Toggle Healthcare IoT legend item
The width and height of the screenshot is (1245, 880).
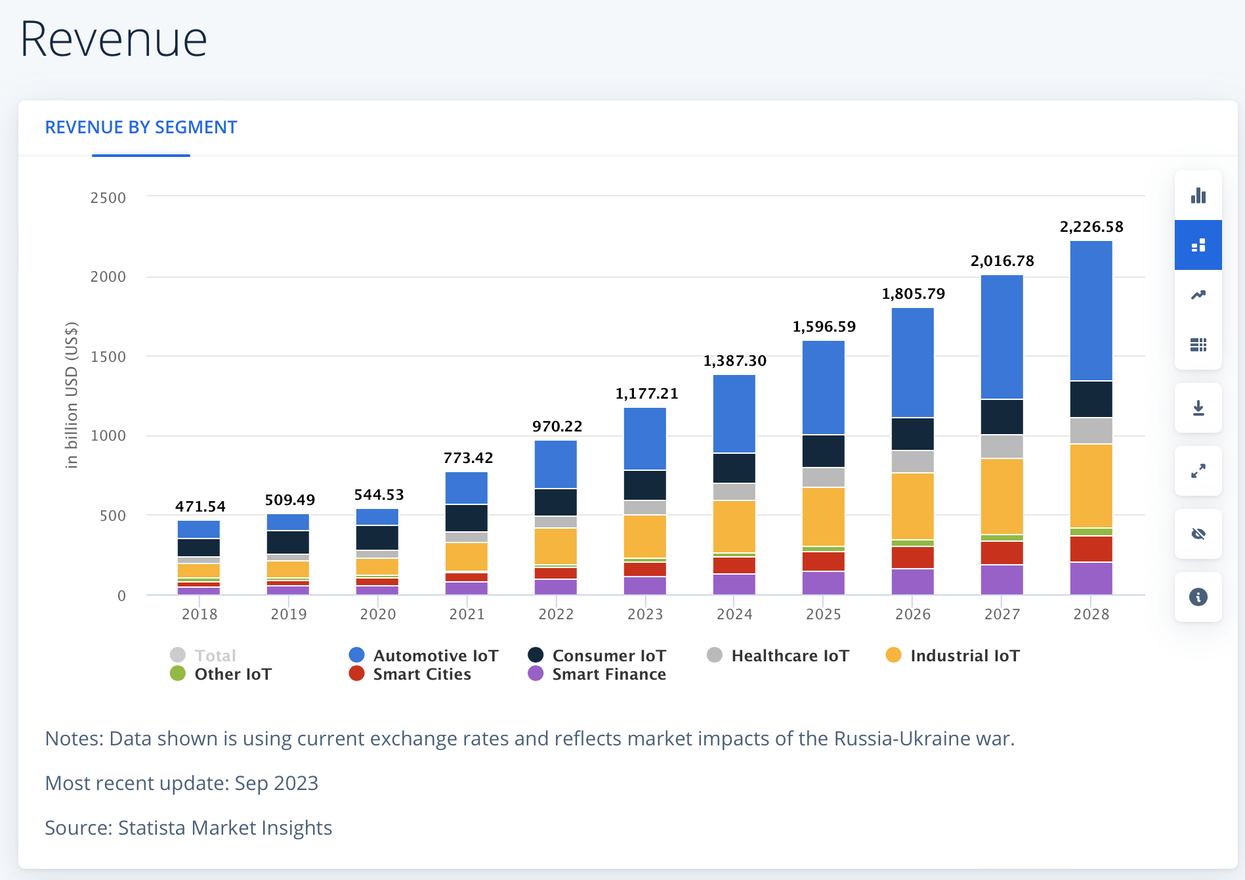pos(790,655)
